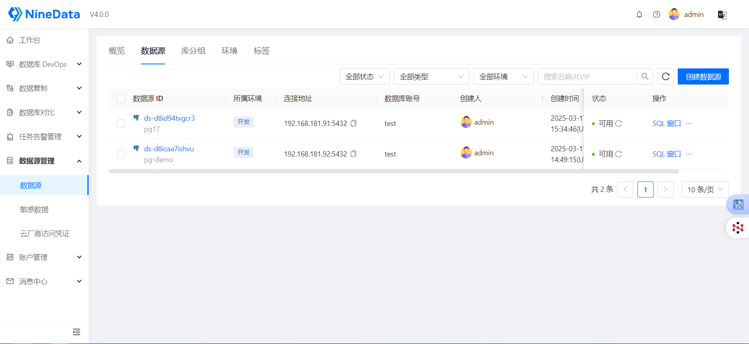Check the ds-d8icaa7ishvu row checkbox
Screen dimensions: 749x344
pyautogui.click(x=121, y=154)
